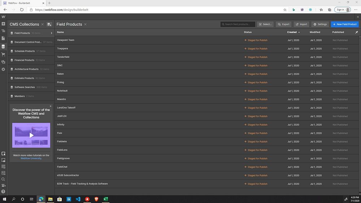This screenshot has height=203, width=361.
Task: Open the Help question mark icon
Action: [3, 191]
